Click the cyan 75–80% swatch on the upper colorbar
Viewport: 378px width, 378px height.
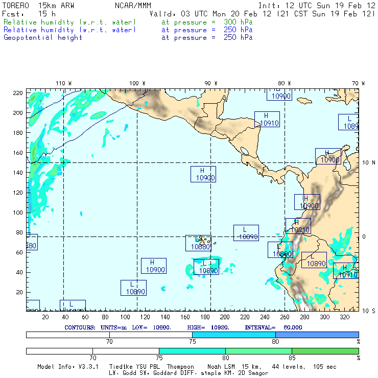tap(234, 335)
